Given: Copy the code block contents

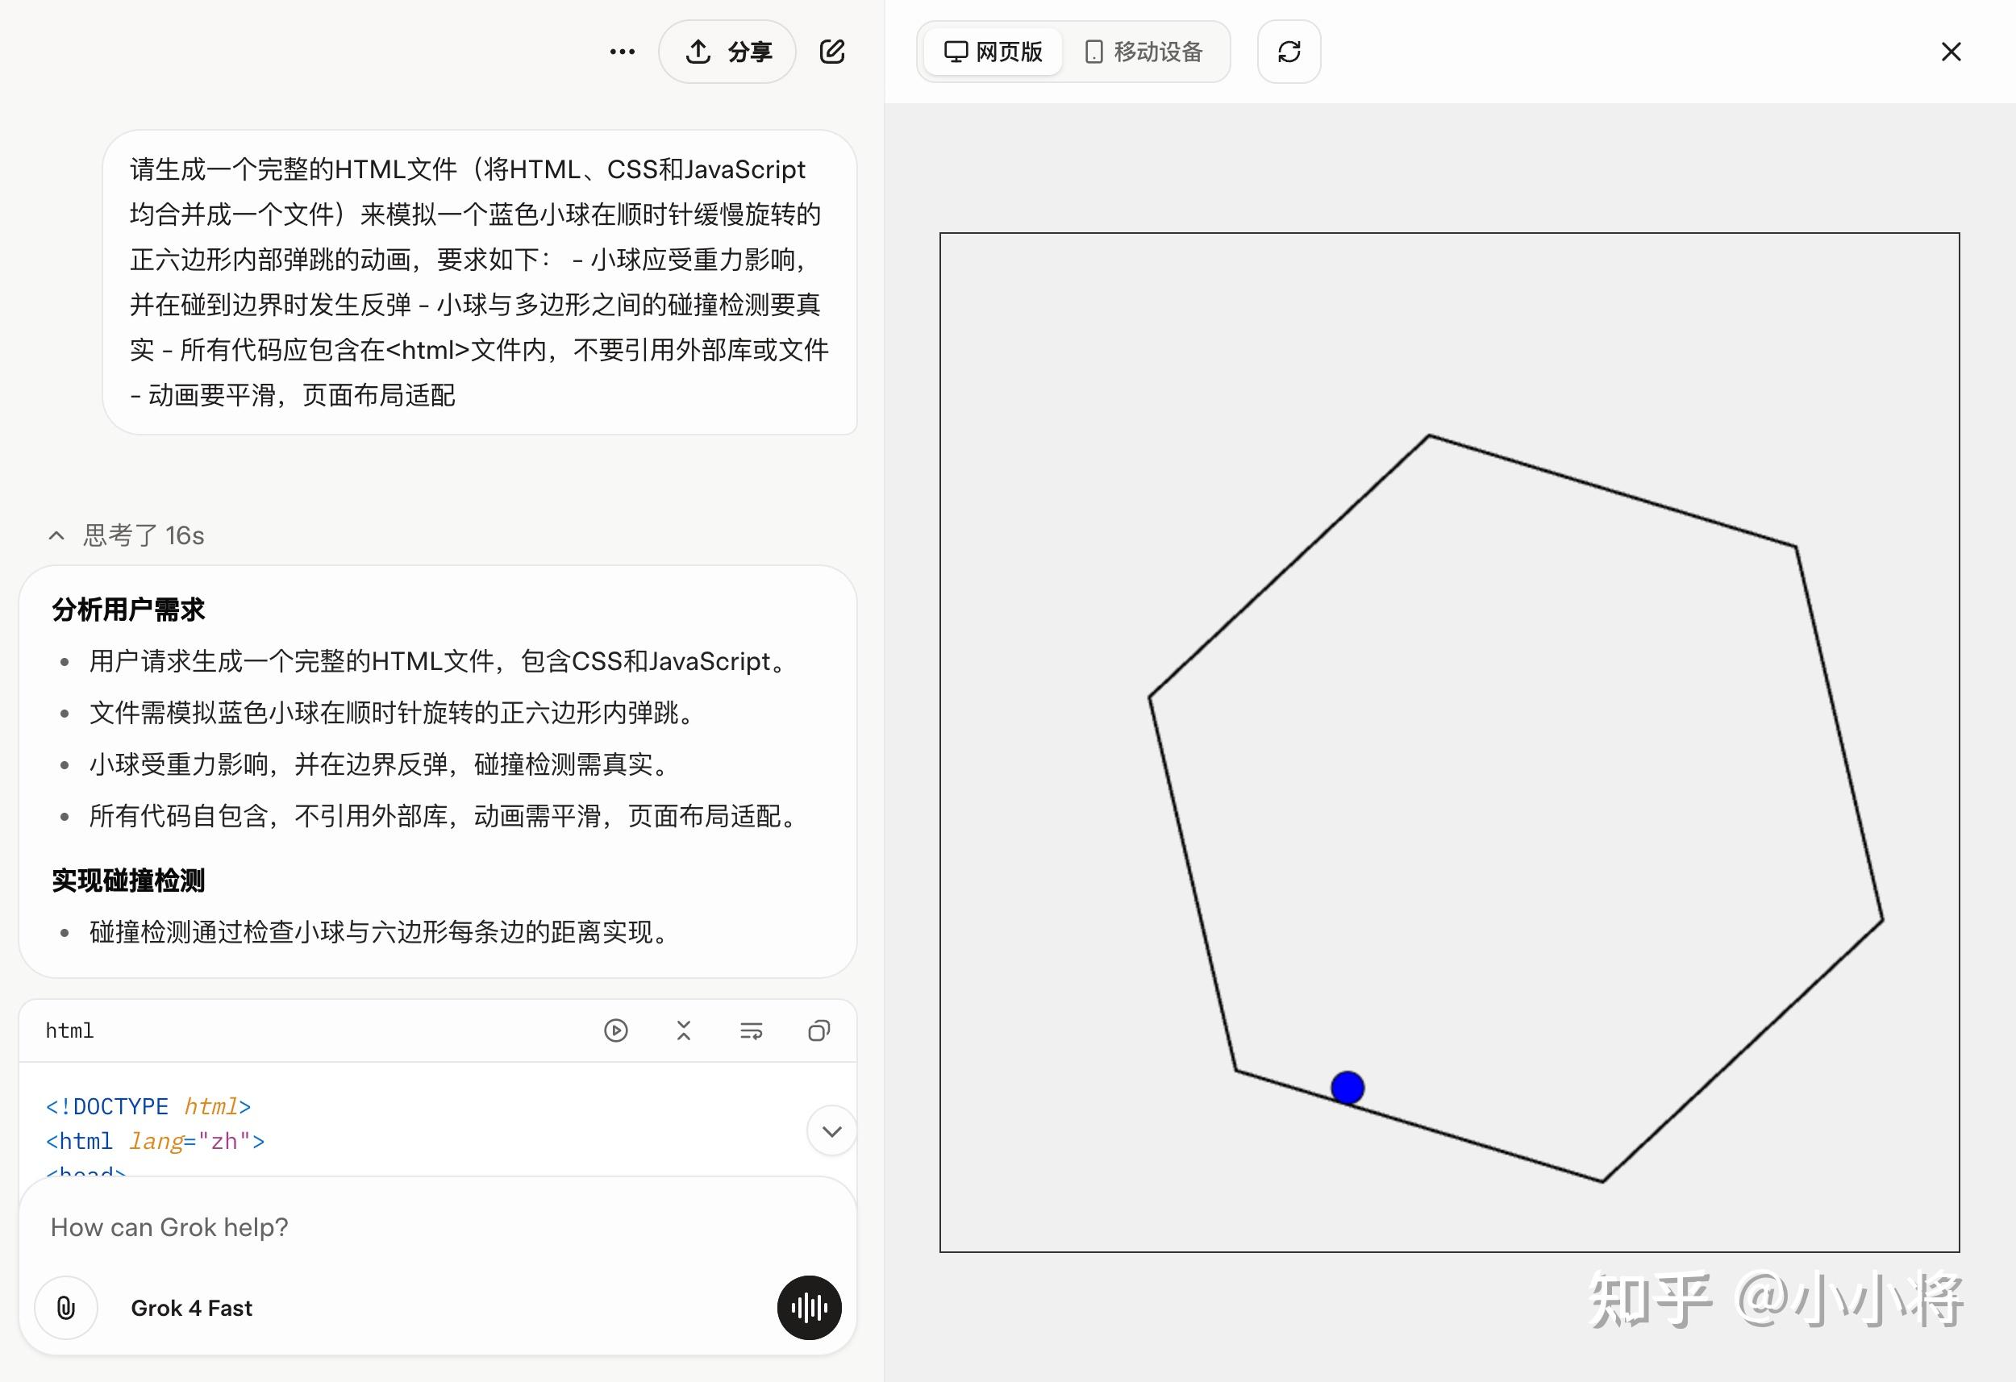Looking at the screenshot, I should pos(818,1030).
